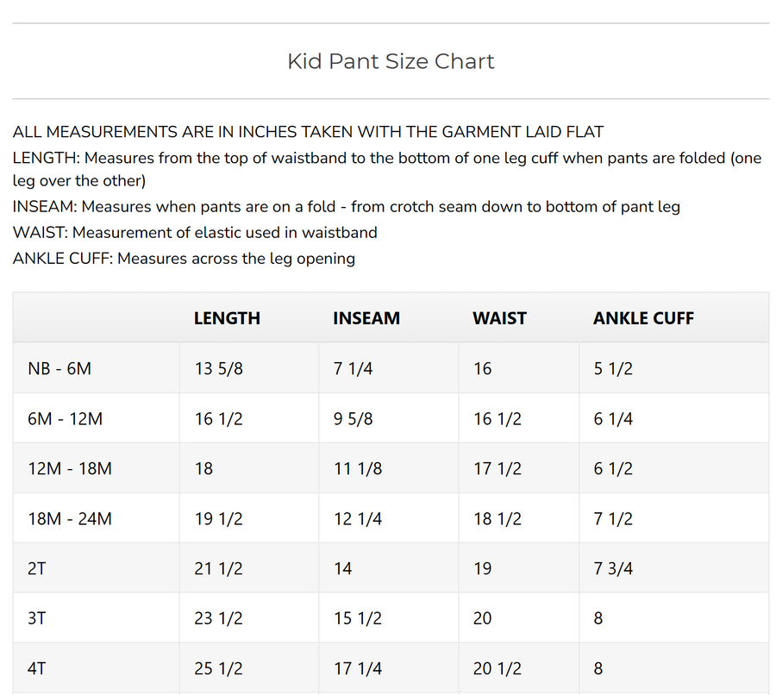Click the WAIST column header
This screenshot has height=695, width=776.
tap(499, 318)
